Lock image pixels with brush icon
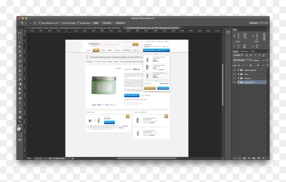 [x=243, y=65]
